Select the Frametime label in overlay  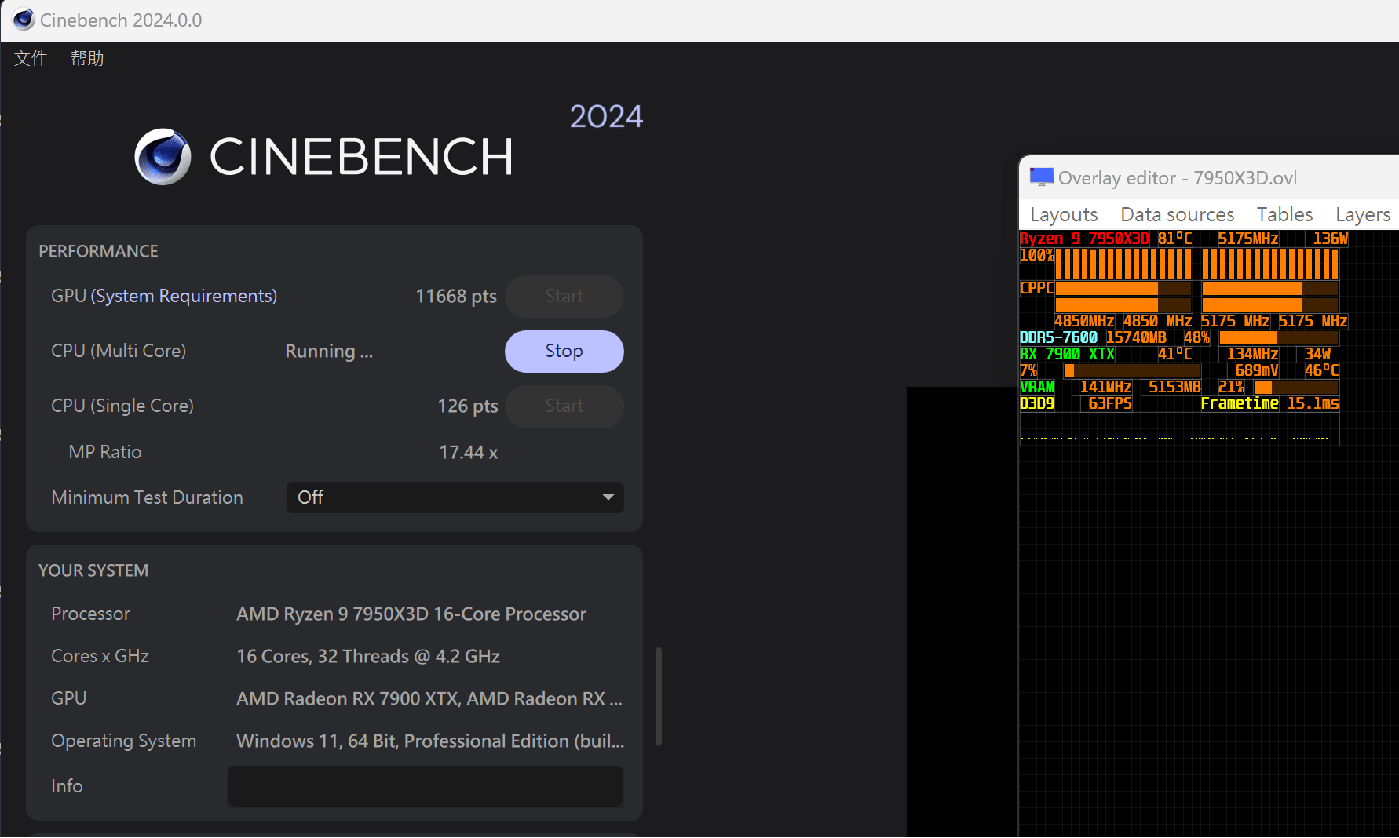point(1240,403)
